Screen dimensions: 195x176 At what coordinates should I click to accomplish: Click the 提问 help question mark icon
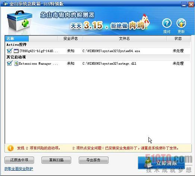click(167, 23)
